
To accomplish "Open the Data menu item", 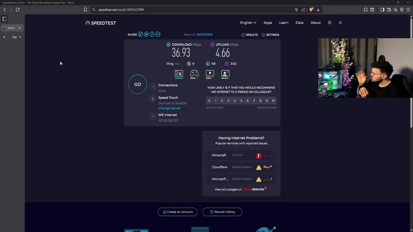I will [299, 23].
